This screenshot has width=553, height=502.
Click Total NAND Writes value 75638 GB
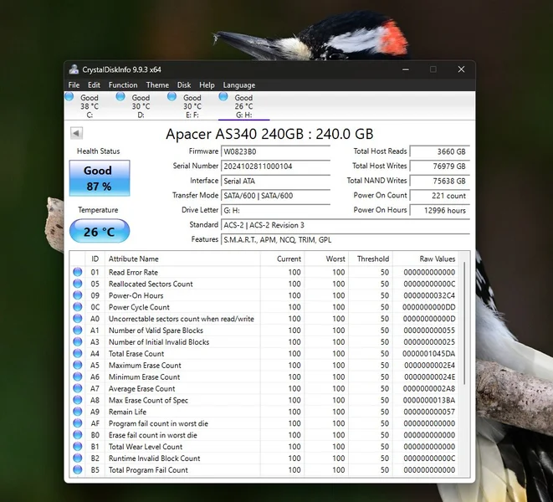tap(439, 181)
